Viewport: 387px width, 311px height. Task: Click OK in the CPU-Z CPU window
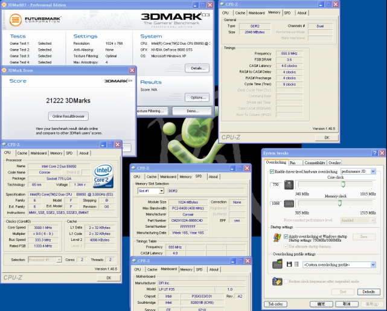pos(109,278)
